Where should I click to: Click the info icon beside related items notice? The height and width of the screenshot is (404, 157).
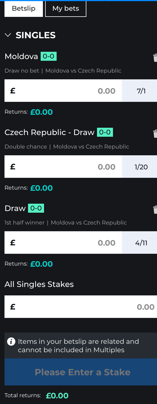11,342
